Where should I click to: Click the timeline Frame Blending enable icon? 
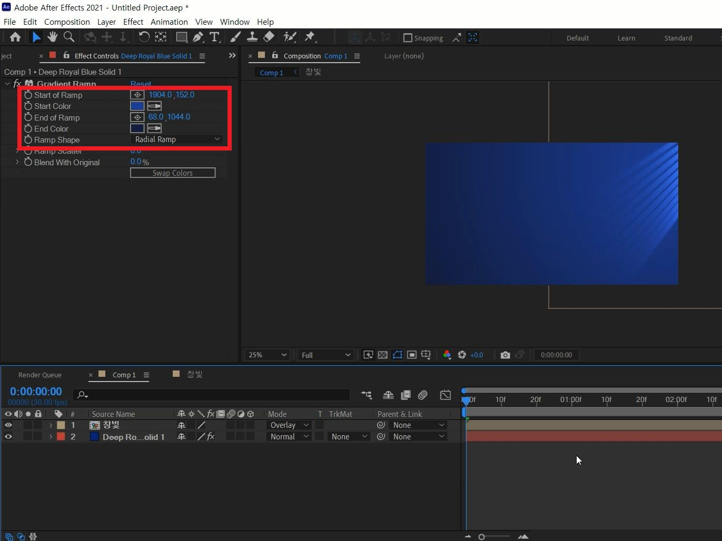click(x=405, y=395)
